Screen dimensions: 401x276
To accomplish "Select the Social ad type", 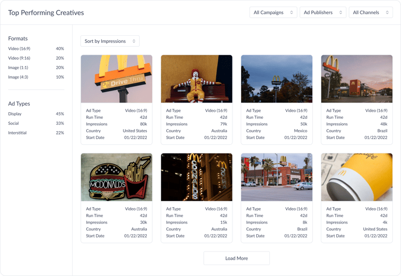I will click(14, 123).
